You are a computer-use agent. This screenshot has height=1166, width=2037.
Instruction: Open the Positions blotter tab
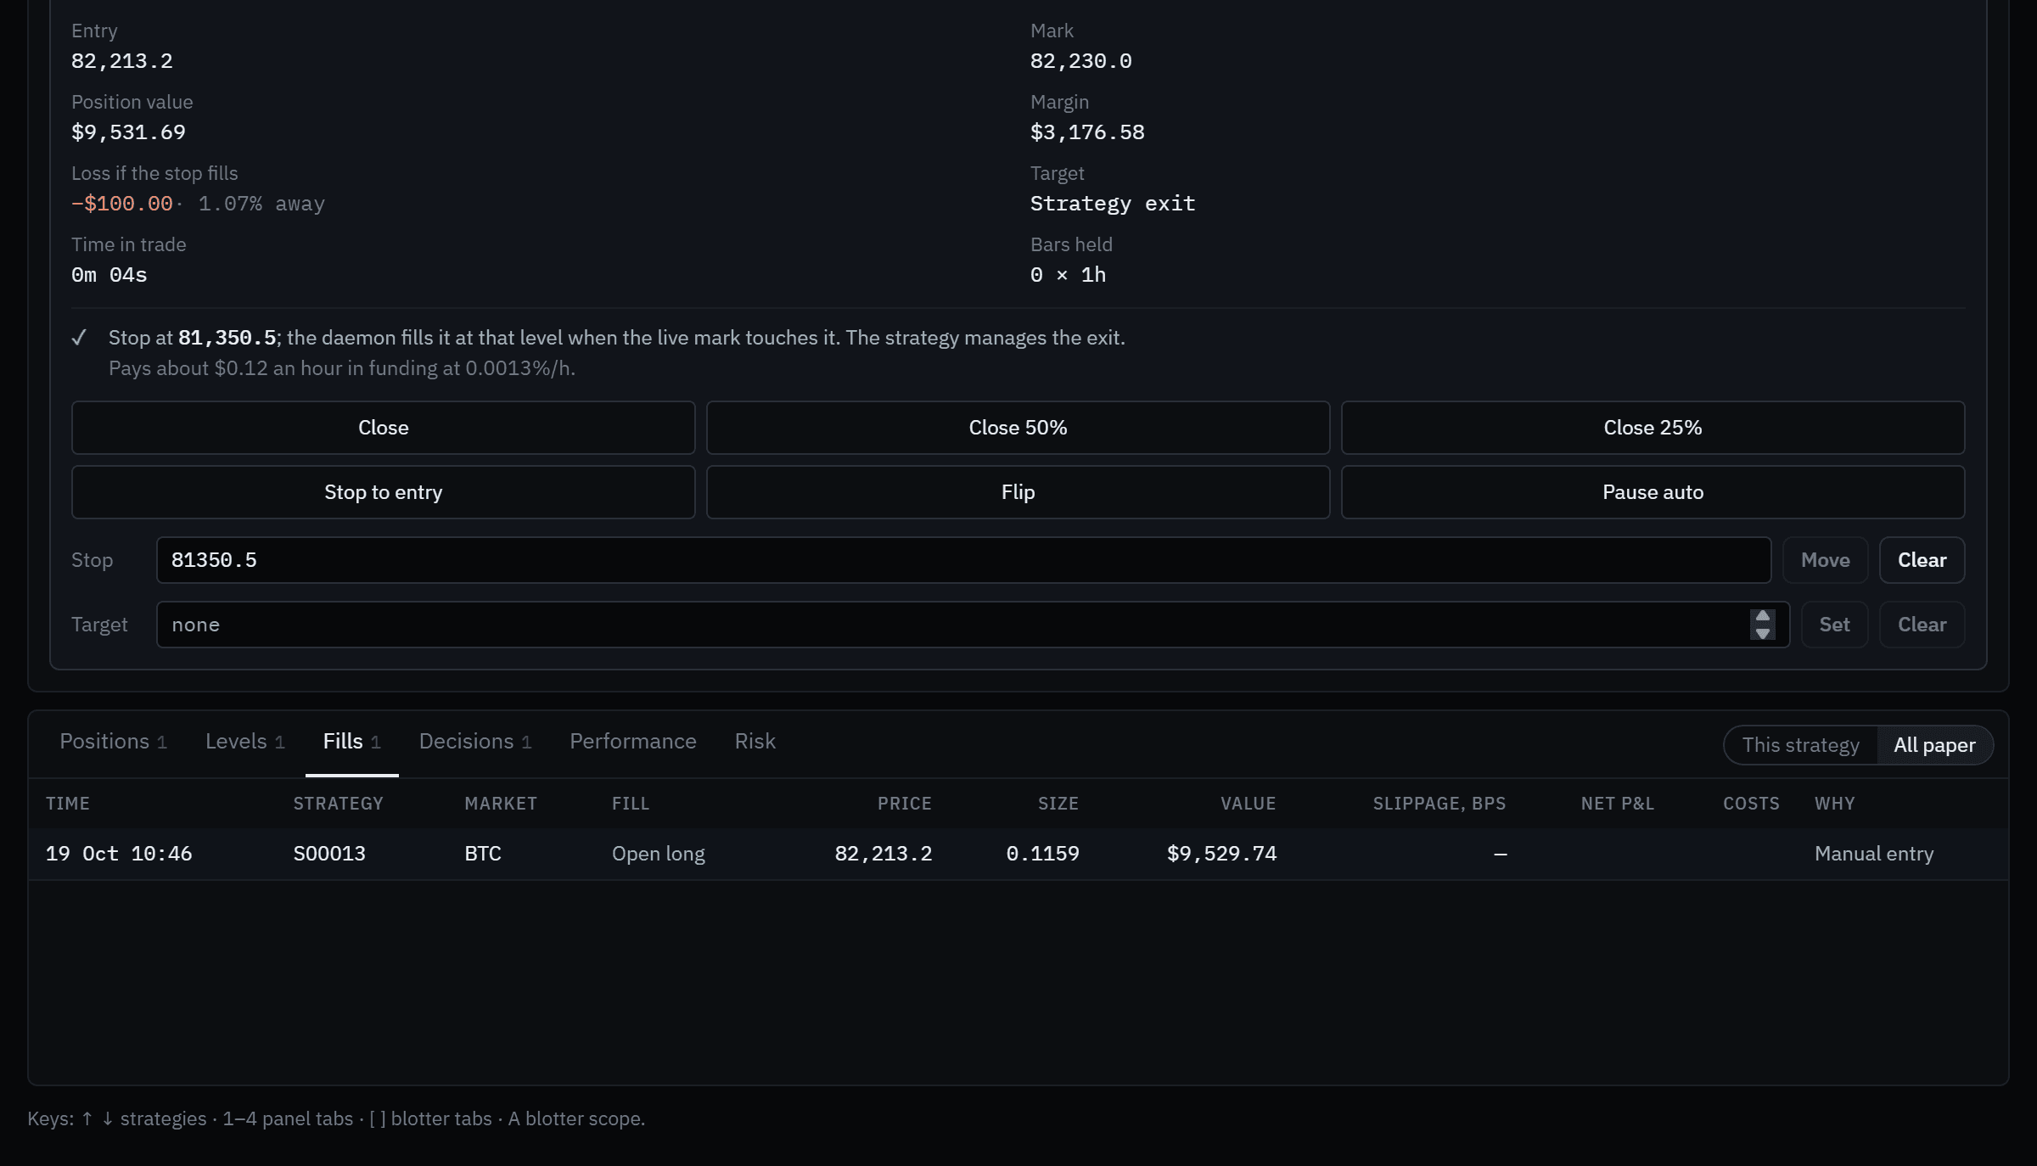click(x=113, y=742)
